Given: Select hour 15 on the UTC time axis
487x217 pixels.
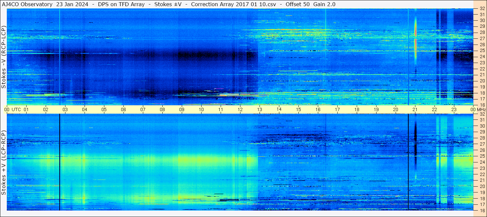Looking at the screenshot, I should tap(298, 109).
